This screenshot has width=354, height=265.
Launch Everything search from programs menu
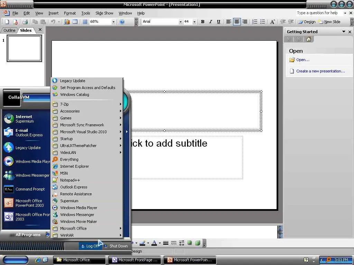(87, 159)
